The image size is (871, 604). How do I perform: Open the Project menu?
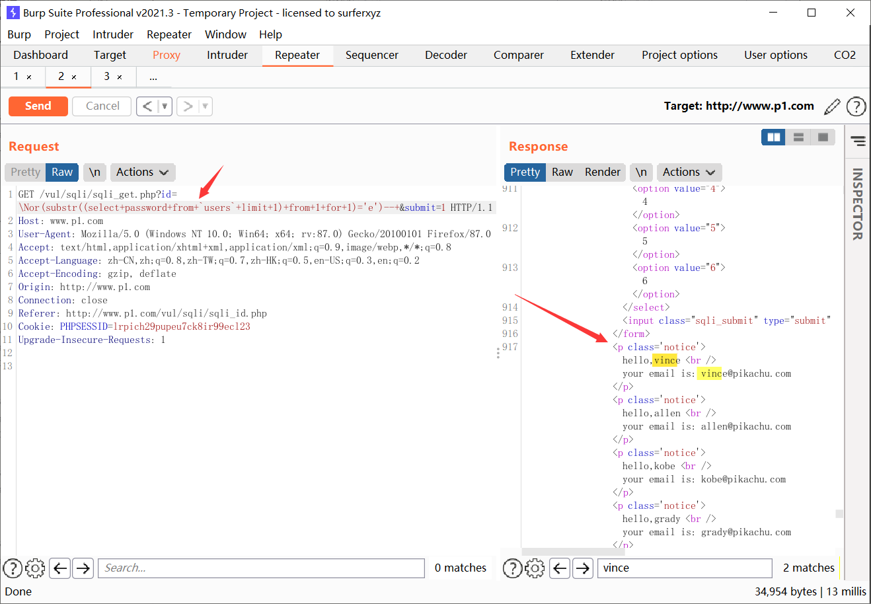tap(61, 34)
